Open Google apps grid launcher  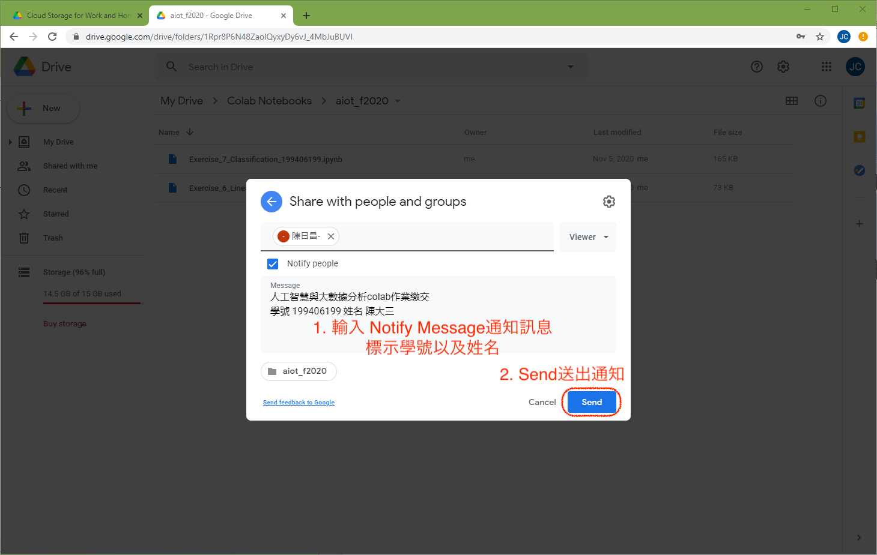click(x=827, y=67)
